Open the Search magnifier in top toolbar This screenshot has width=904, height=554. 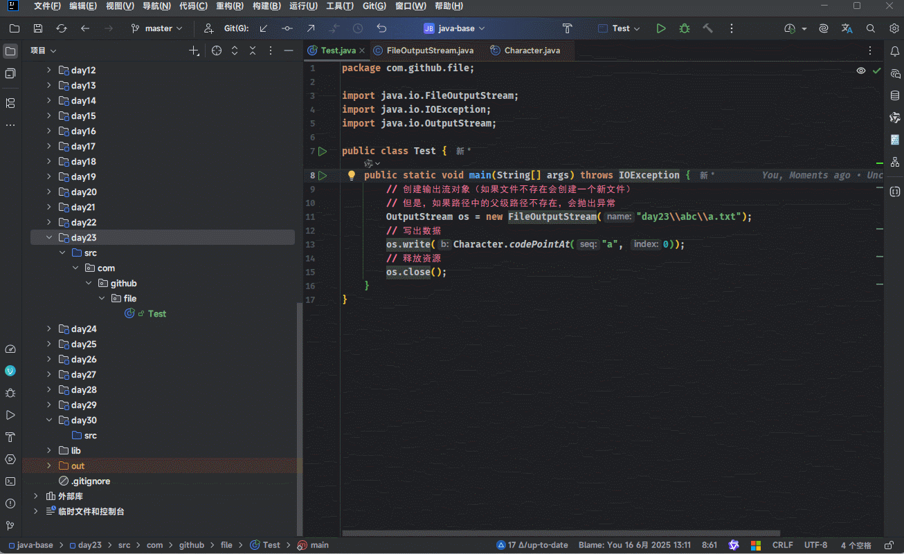[x=871, y=28]
